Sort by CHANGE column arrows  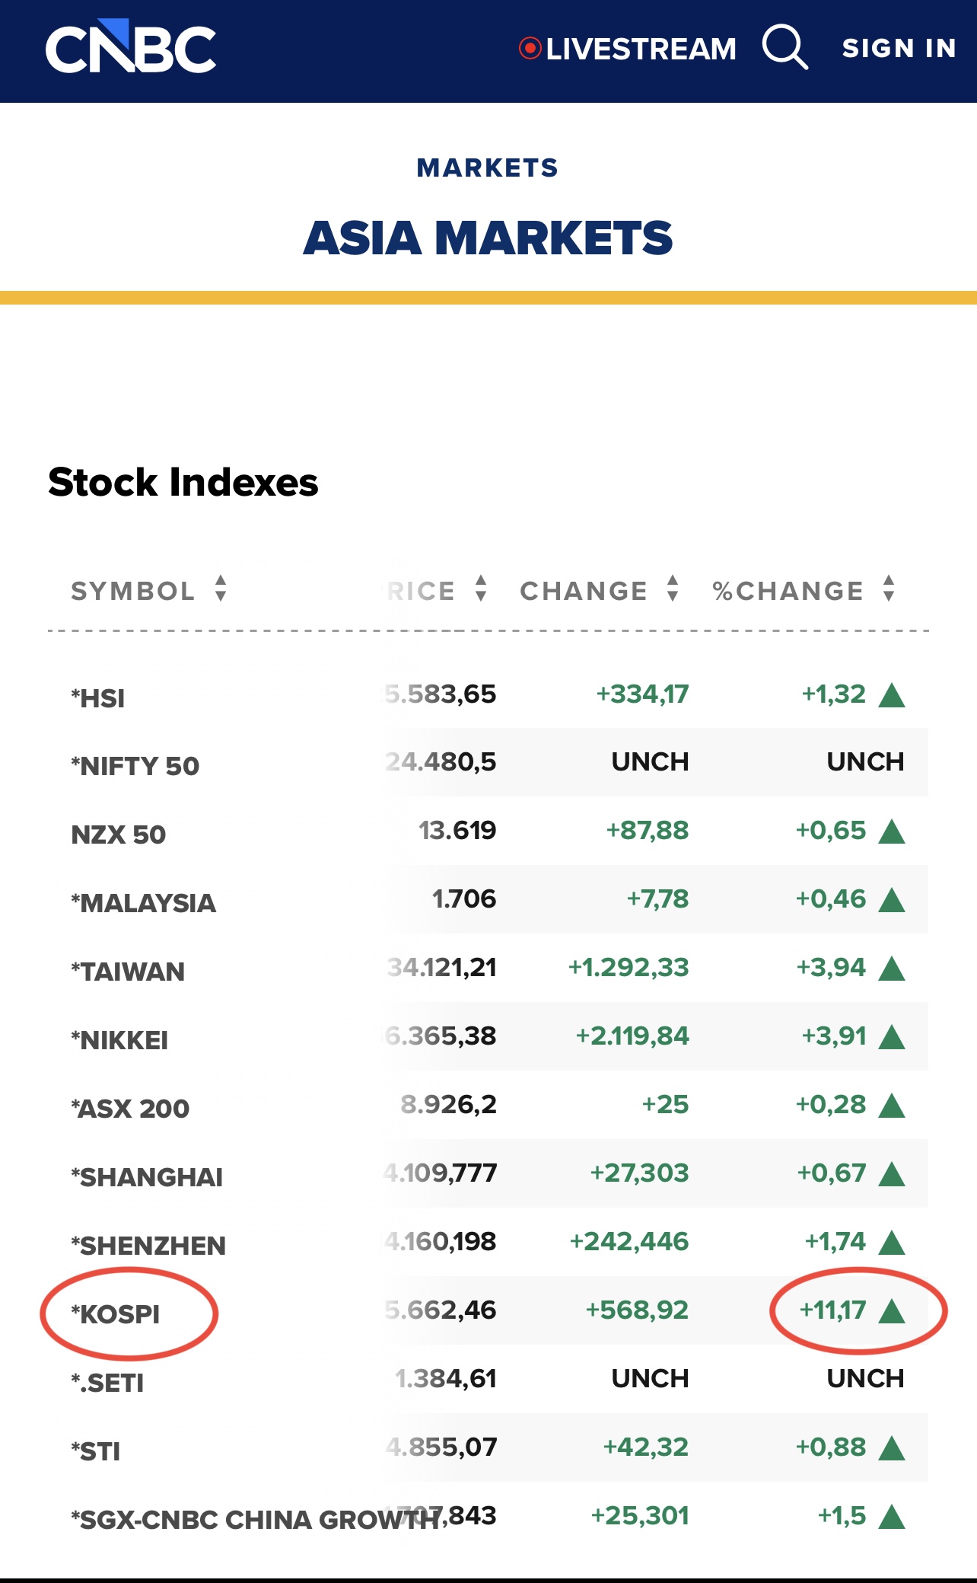tap(673, 589)
